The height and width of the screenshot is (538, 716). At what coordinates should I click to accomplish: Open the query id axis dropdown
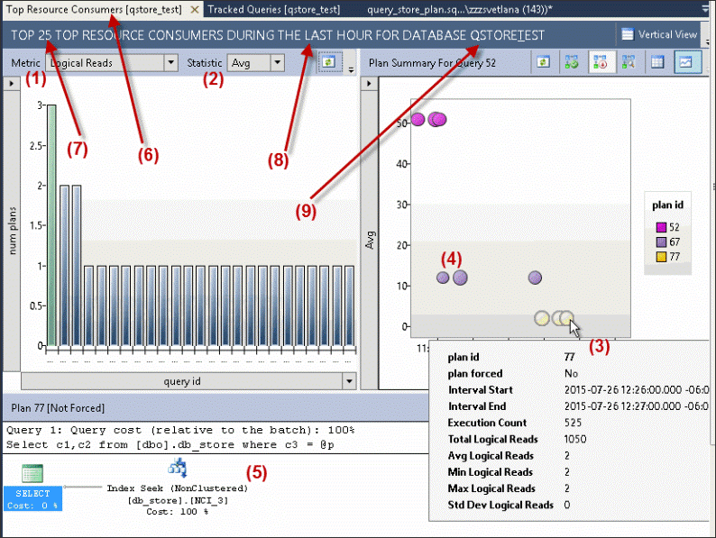coord(349,381)
